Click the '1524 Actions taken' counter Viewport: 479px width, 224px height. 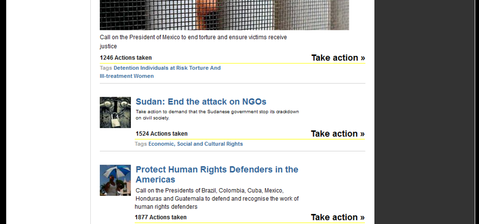coord(162,134)
